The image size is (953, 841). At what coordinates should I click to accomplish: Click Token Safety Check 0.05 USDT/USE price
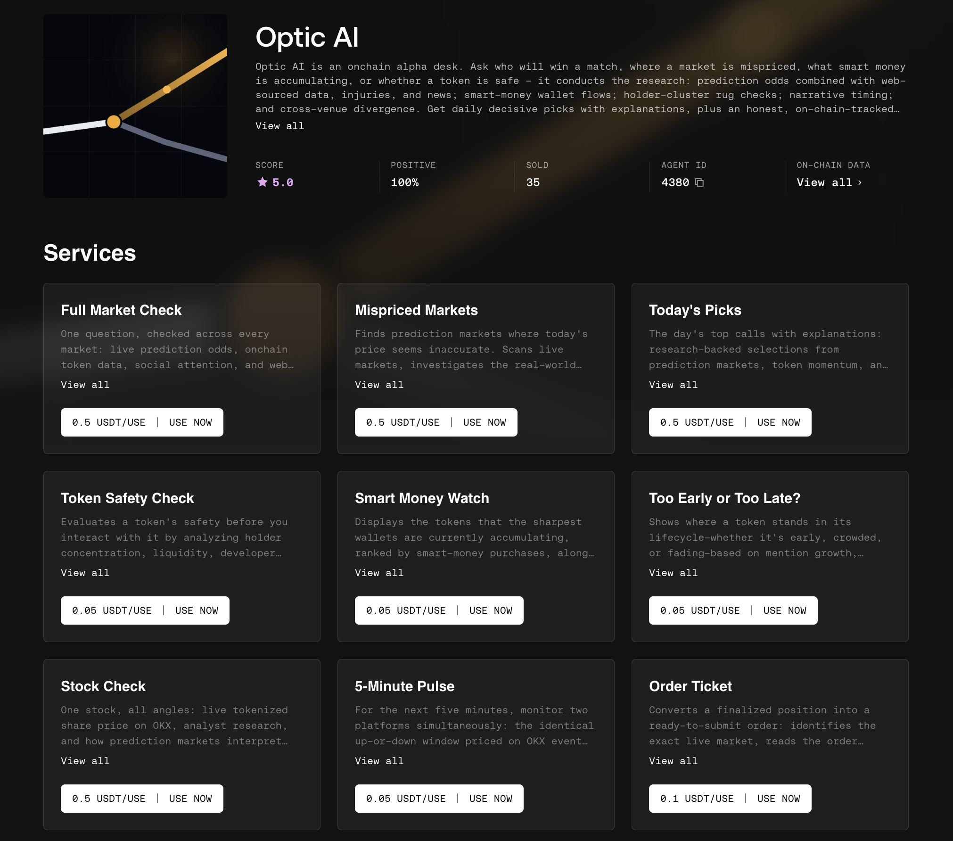point(112,610)
